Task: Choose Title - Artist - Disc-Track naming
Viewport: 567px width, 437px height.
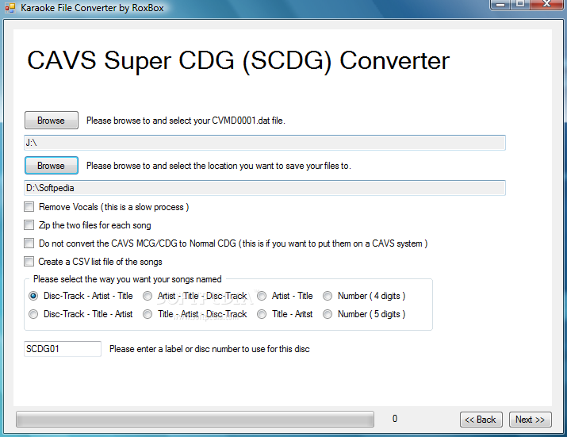Action: click(147, 314)
